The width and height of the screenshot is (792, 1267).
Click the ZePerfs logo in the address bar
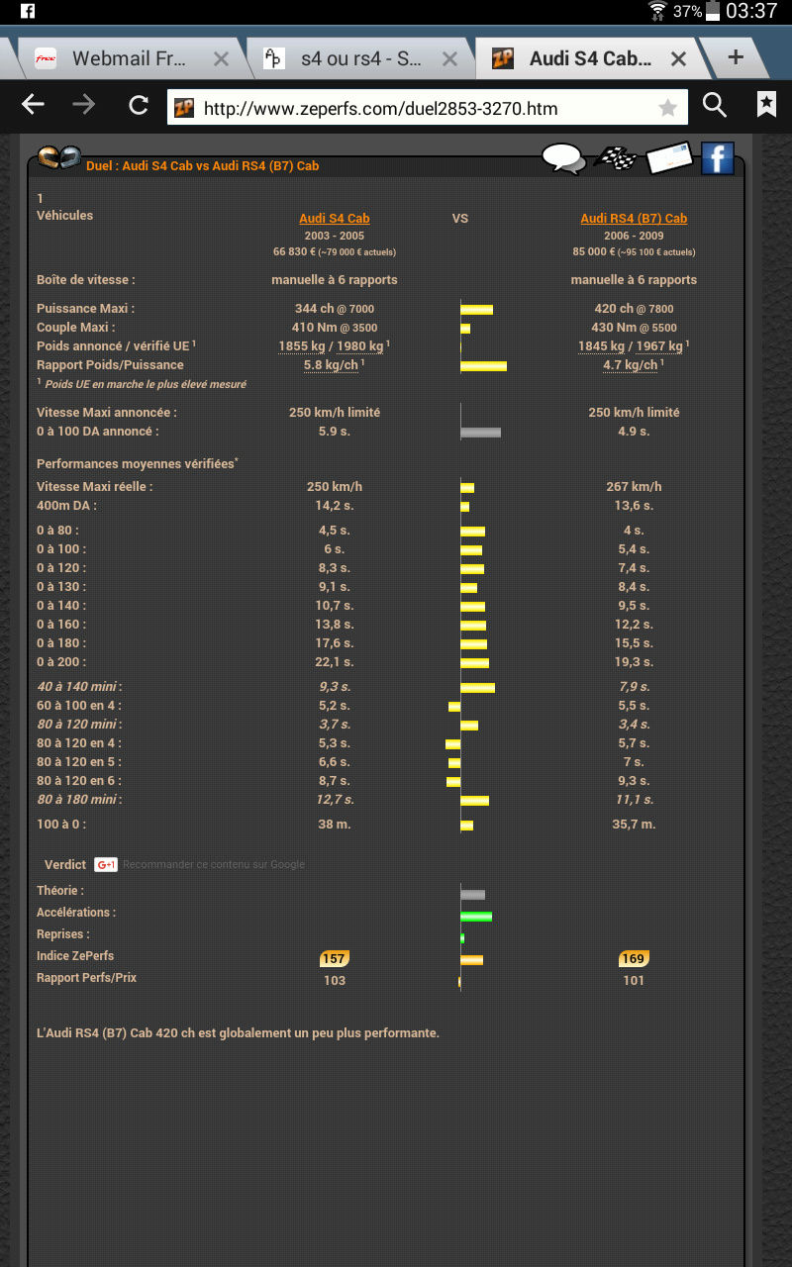click(184, 107)
